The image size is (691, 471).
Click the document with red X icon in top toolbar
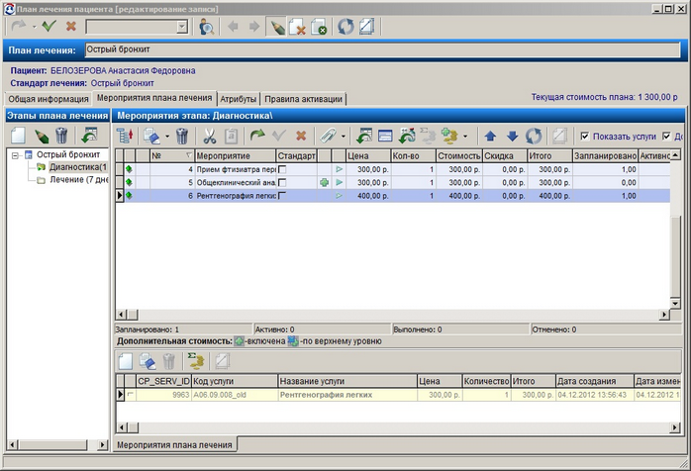pos(297,27)
